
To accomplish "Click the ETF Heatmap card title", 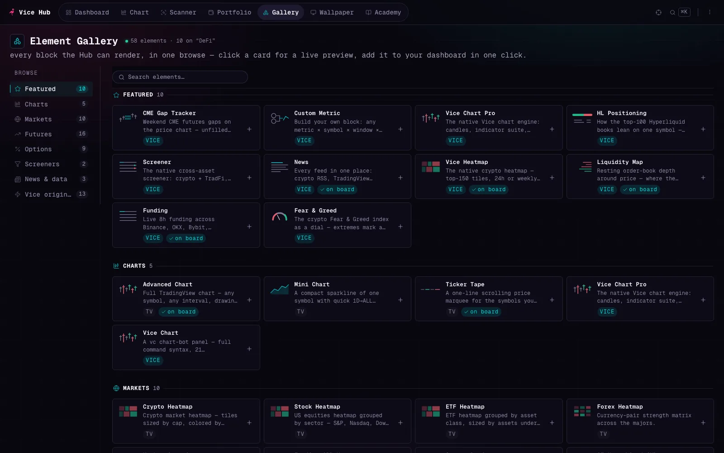I will 465,407.
